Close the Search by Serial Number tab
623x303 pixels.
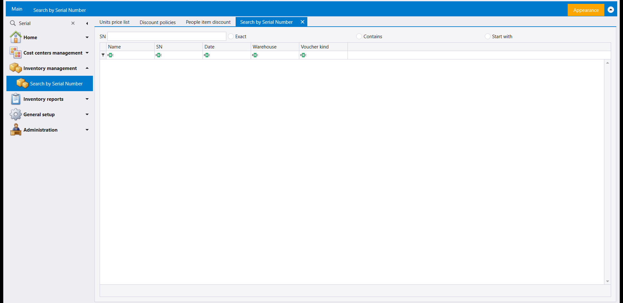coord(302,22)
